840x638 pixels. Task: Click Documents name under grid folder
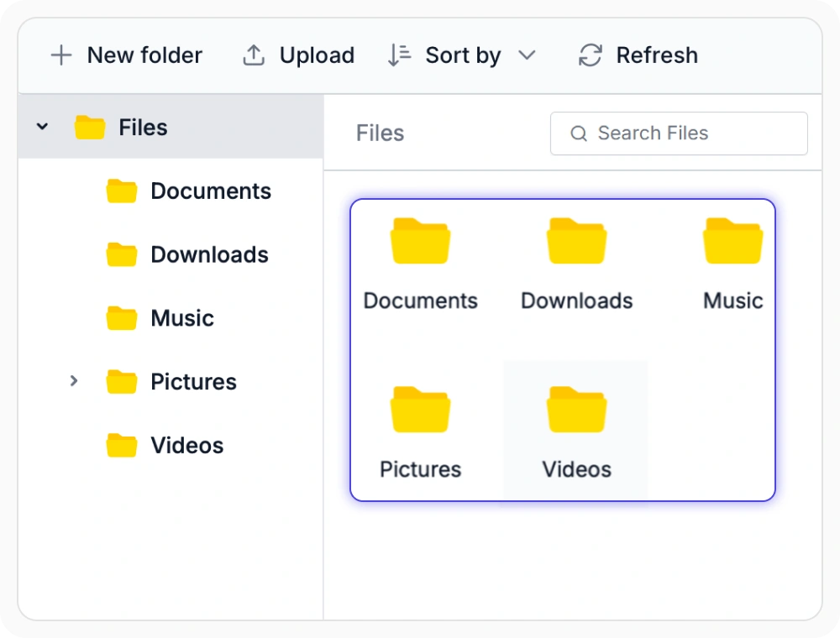click(421, 301)
